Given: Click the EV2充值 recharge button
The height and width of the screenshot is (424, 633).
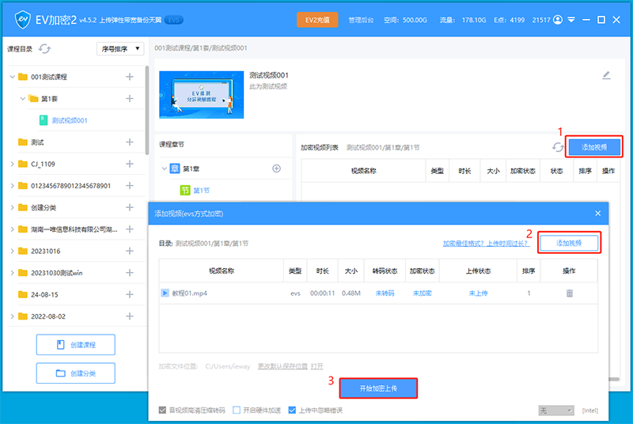Looking at the screenshot, I should [317, 20].
